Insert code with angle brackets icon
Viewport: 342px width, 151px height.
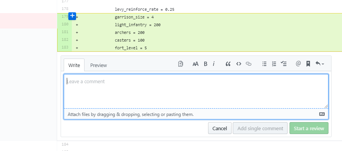[239, 64]
